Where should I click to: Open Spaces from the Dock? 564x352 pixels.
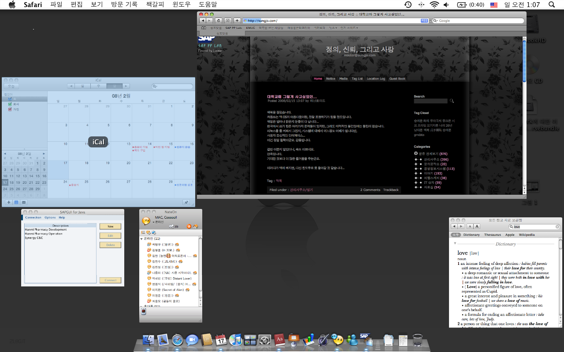click(x=250, y=340)
